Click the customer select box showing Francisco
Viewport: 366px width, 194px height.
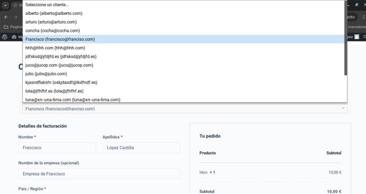tap(184, 108)
